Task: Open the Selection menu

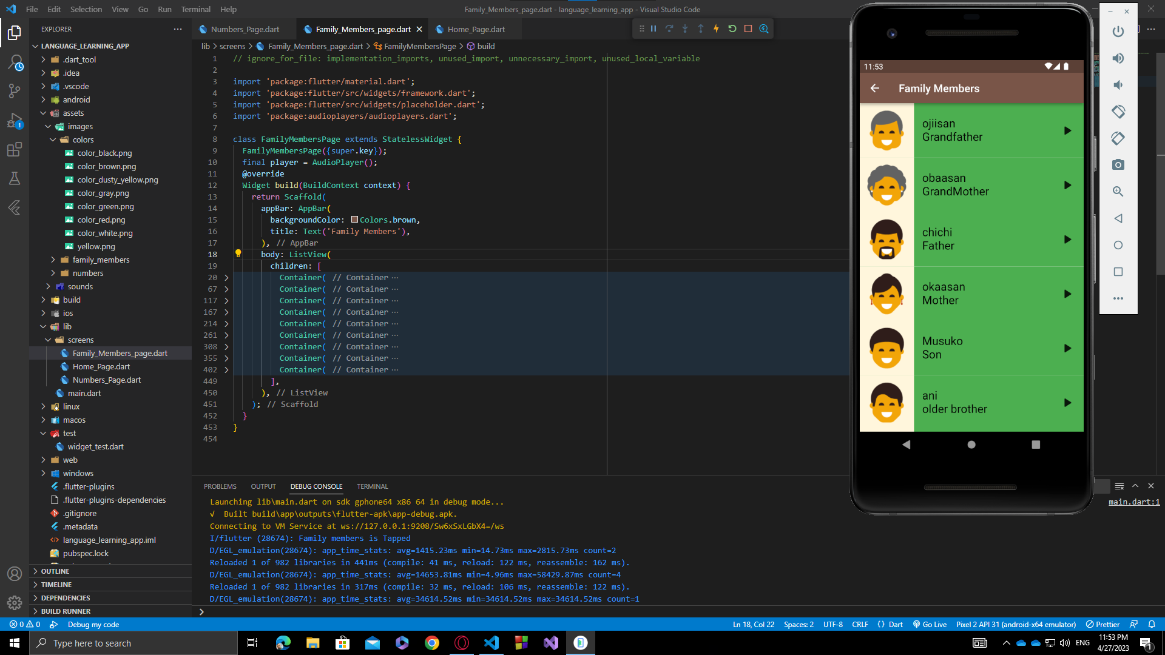Action: click(86, 9)
